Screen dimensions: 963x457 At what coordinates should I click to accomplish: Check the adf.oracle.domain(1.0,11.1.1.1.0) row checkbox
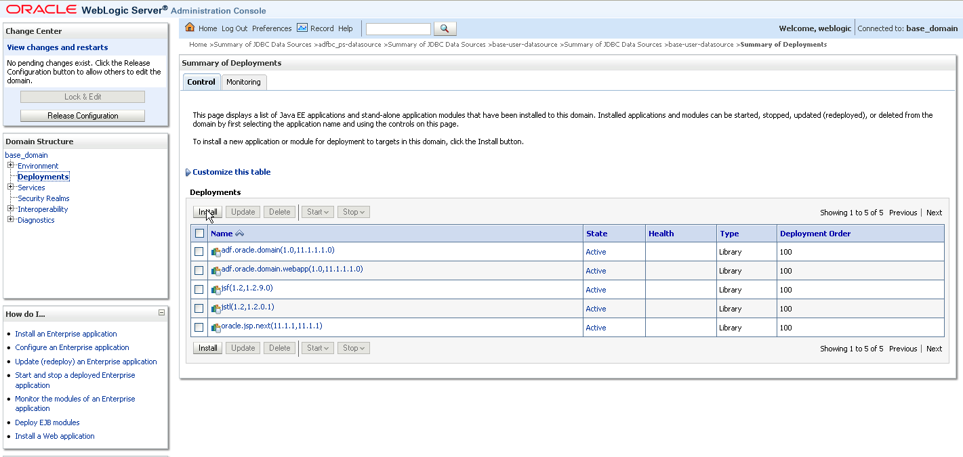(199, 252)
